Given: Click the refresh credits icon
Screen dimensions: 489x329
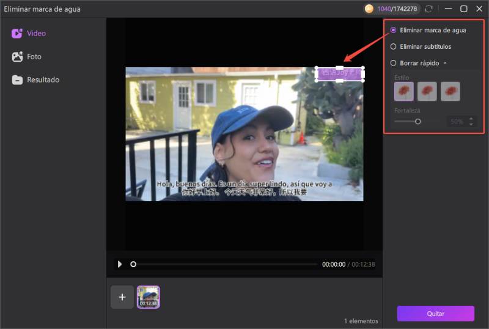Looking at the screenshot, I should coord(429,9).
